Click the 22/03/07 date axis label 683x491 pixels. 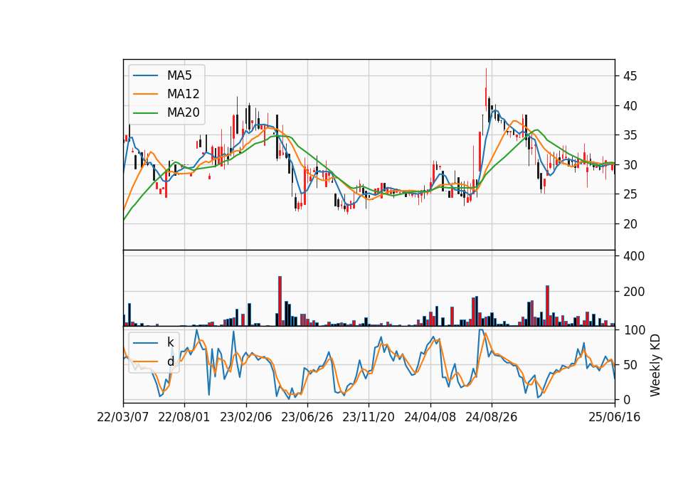point(123,417)
